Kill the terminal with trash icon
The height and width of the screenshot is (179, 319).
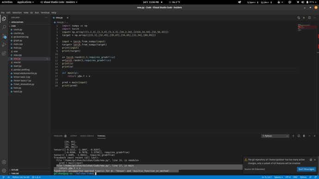click(x=304, y=136)
